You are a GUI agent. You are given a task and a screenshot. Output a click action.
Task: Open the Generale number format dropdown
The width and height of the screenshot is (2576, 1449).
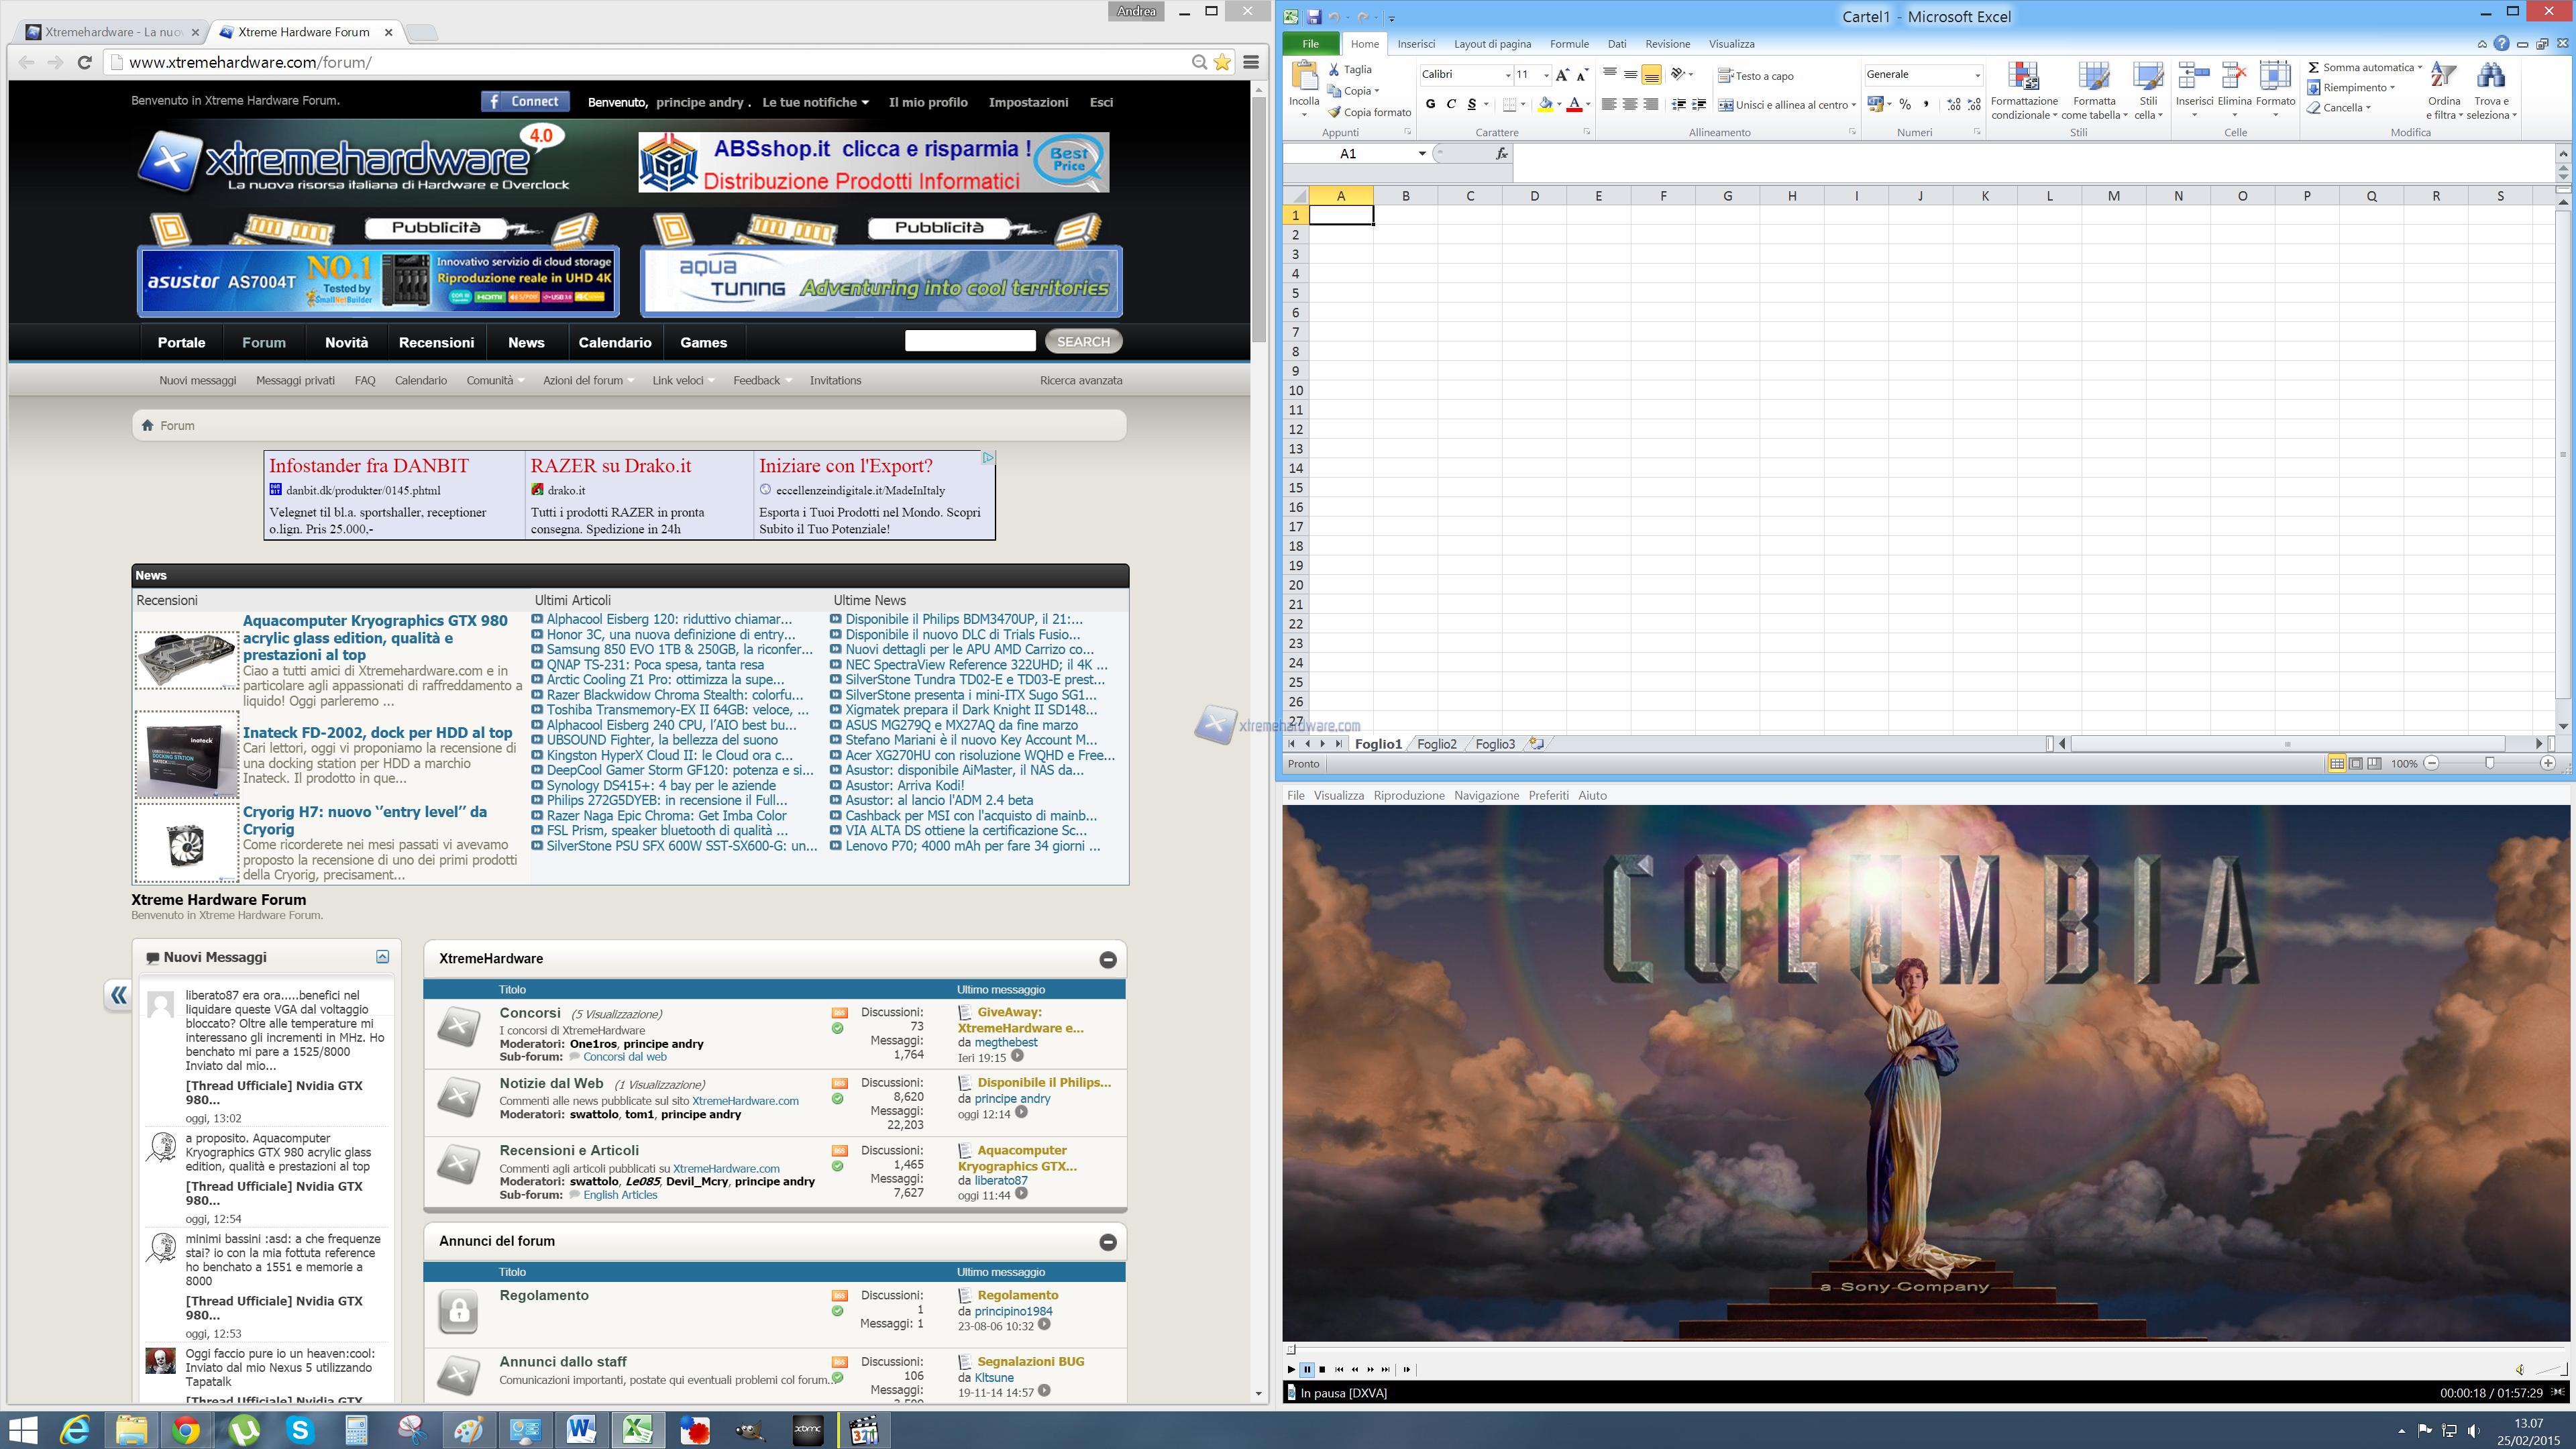[1977, 74]
